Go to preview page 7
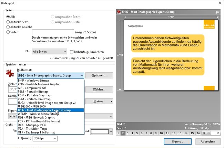The width and height of the screenshot is (224, 148). 146,133
